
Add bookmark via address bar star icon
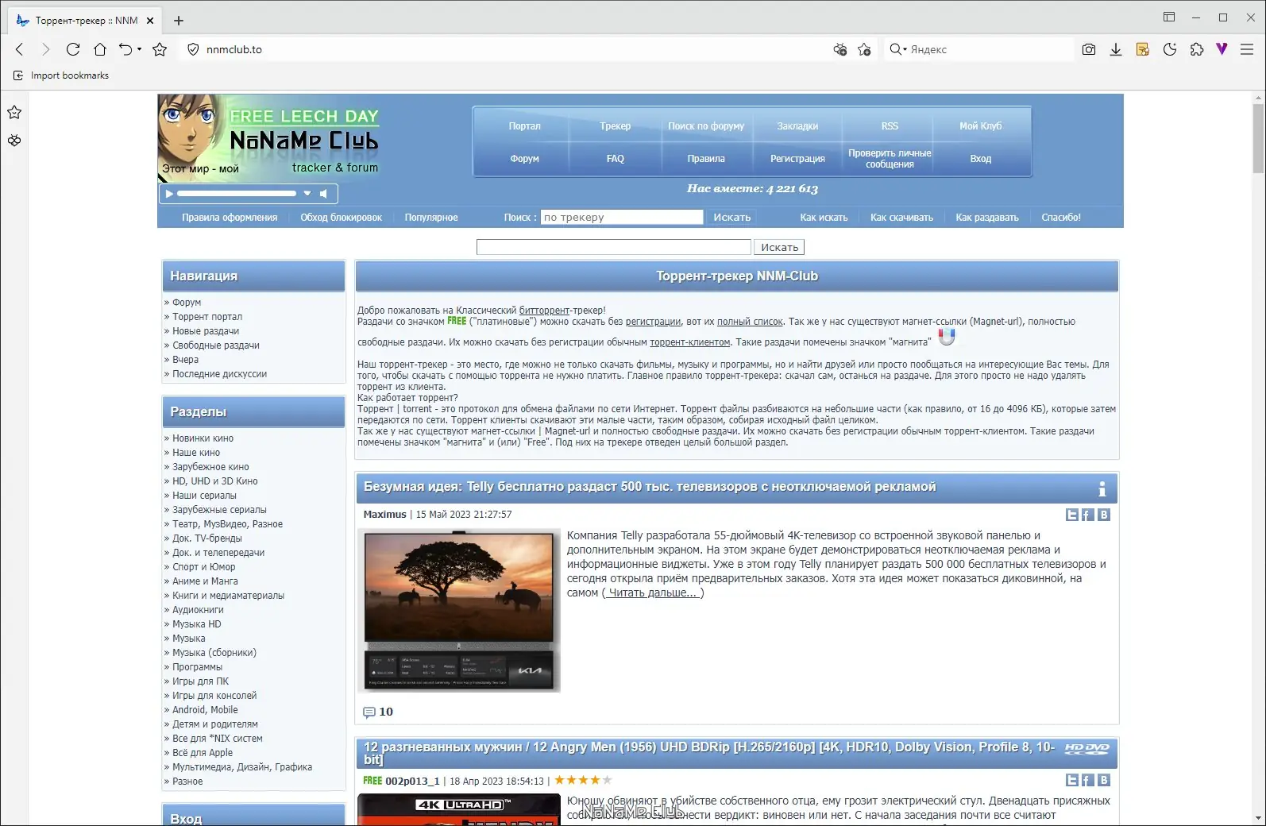click(864, 49)
